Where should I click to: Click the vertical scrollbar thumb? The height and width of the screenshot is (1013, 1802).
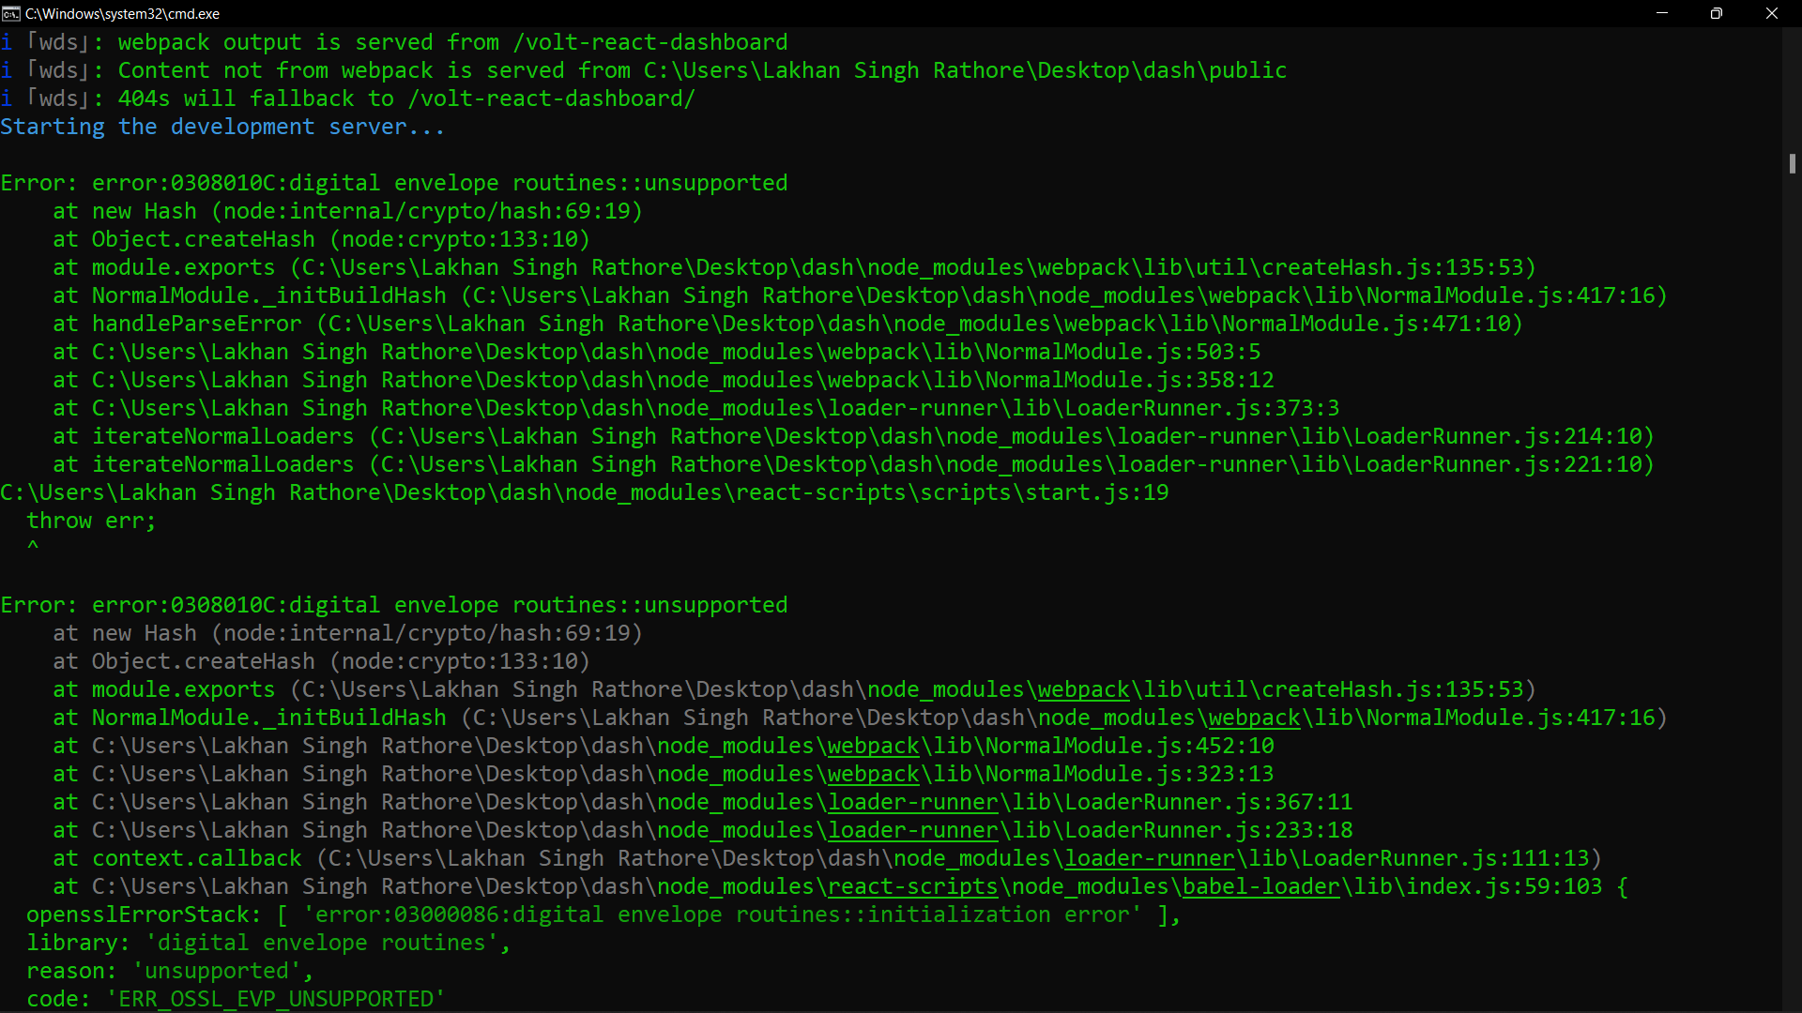coord(1792,164)
